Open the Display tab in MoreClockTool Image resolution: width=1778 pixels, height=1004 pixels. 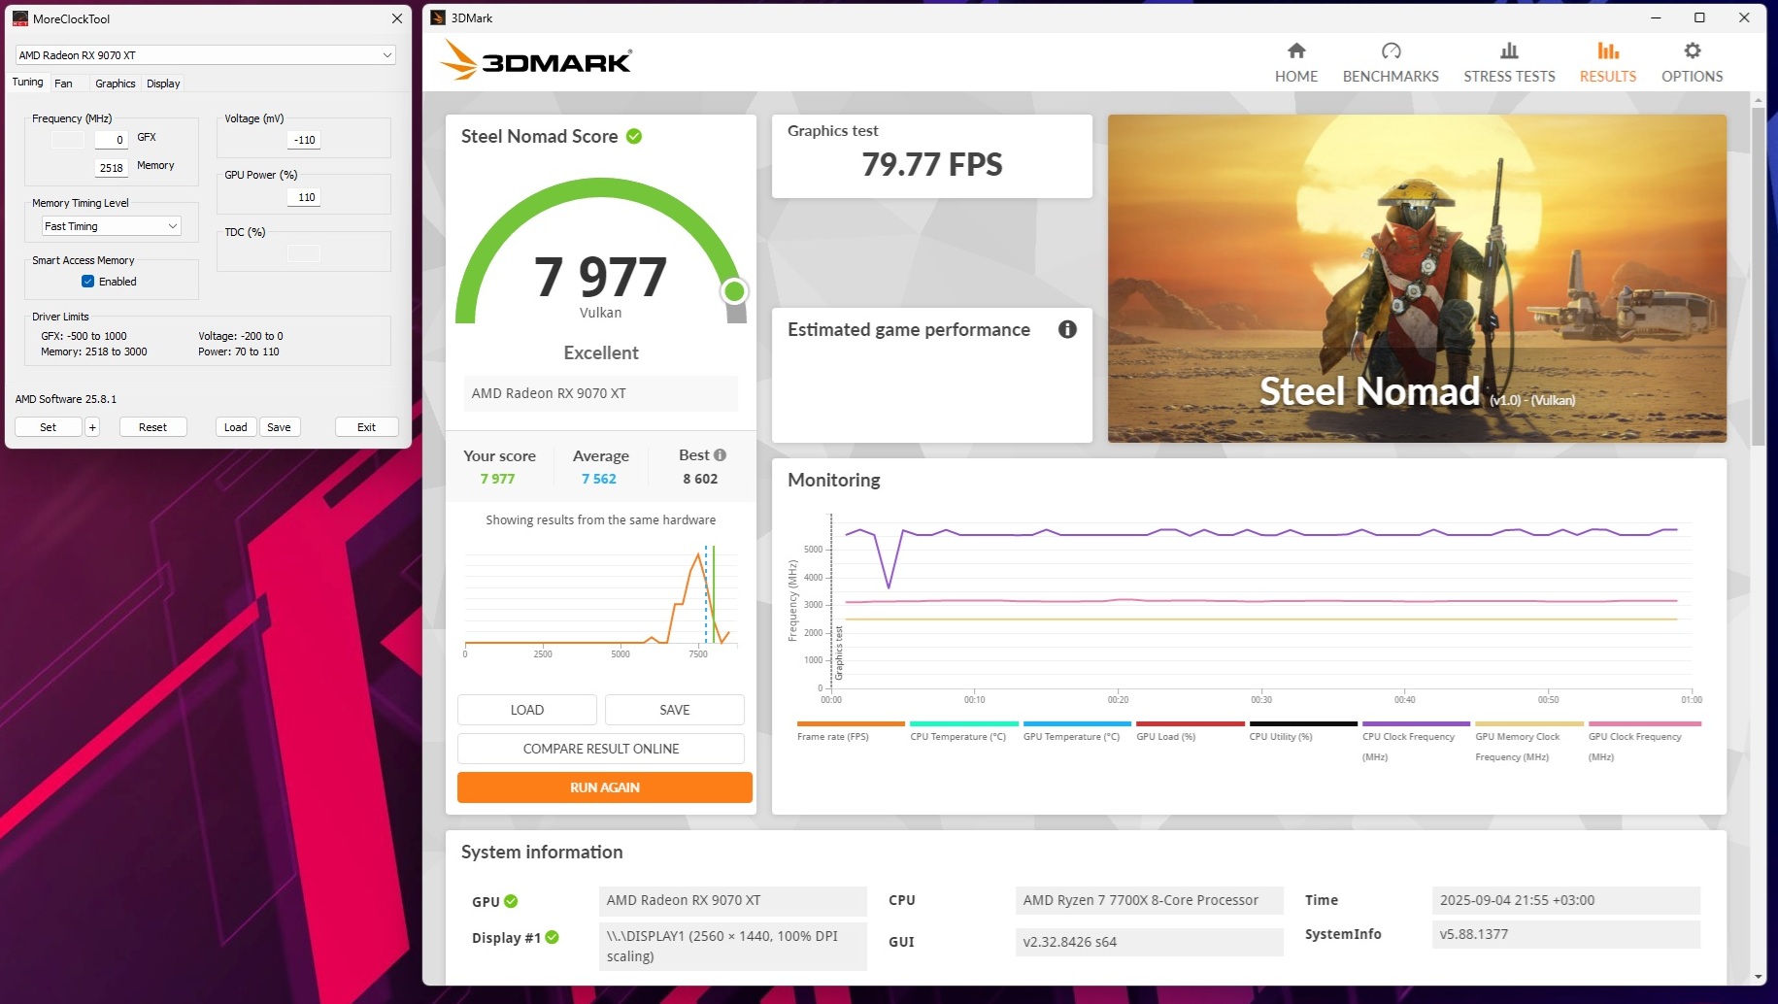[163, 84]
